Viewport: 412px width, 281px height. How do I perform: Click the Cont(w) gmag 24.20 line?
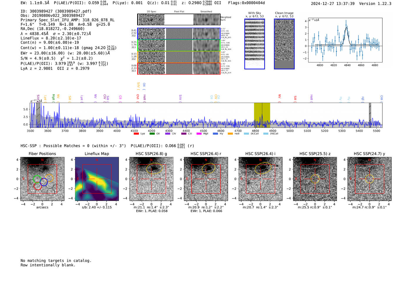69,47
